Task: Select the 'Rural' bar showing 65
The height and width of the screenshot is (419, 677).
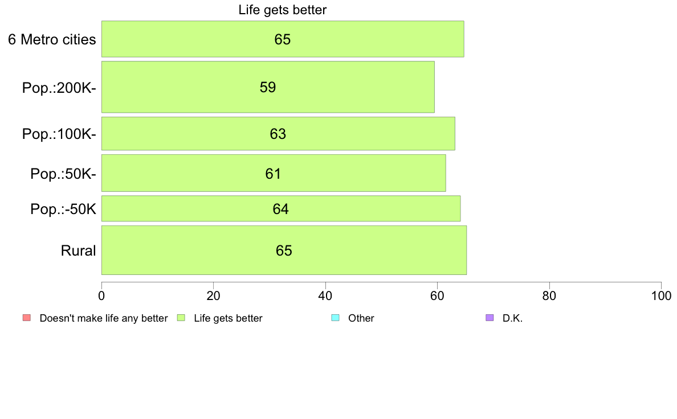Action: coord(284,250)
